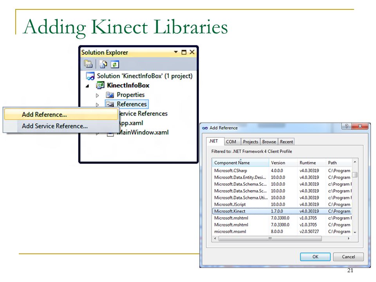The image size is (376, 282).
Task: Switch to the Recent tab
Action: 286,142
